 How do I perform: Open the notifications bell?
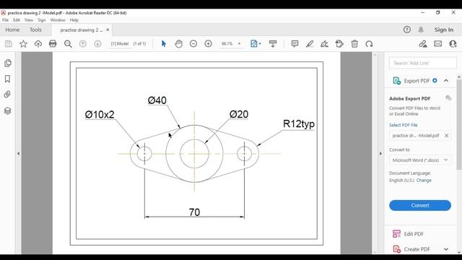421,30
